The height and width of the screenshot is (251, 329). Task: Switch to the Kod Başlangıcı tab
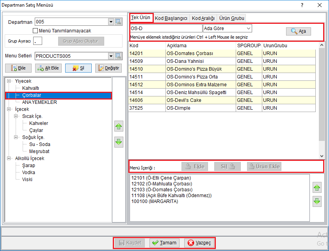click(x=171, y=18)
